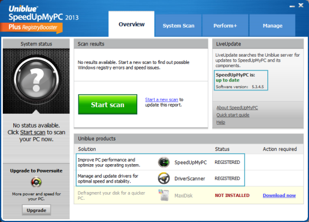Click the SpeedUpMyPC product name
This screenshot has width=309, height=222.
191,163
